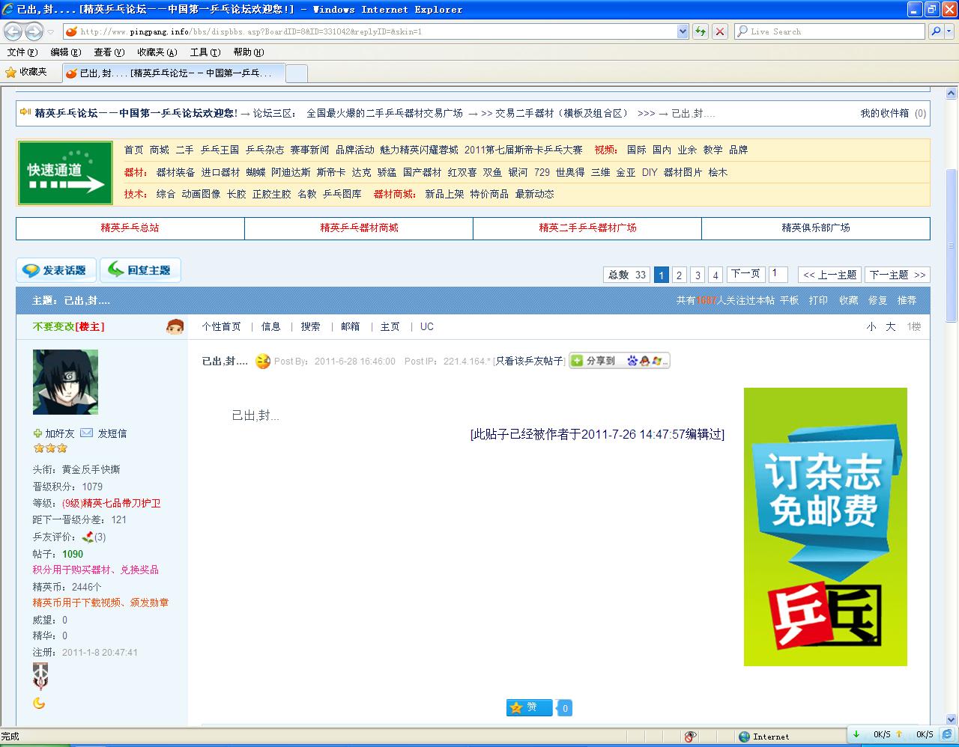The height and width of the screenshot is (747, 959).
Task: Open the 帮助 menu
Action: pyautogui.click(x=248, y=52)
